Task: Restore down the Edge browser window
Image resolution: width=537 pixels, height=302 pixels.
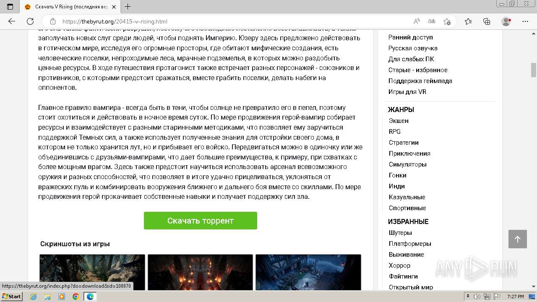Action: 512,4
